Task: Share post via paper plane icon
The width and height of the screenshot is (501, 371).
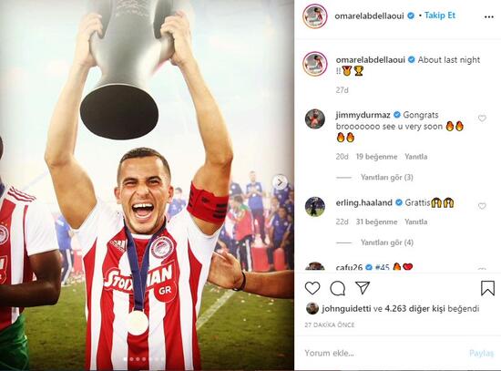Action: [x=363, y=288]
